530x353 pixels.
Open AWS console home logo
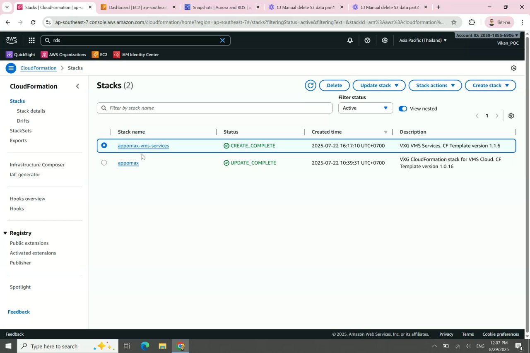tap(12, 40)
